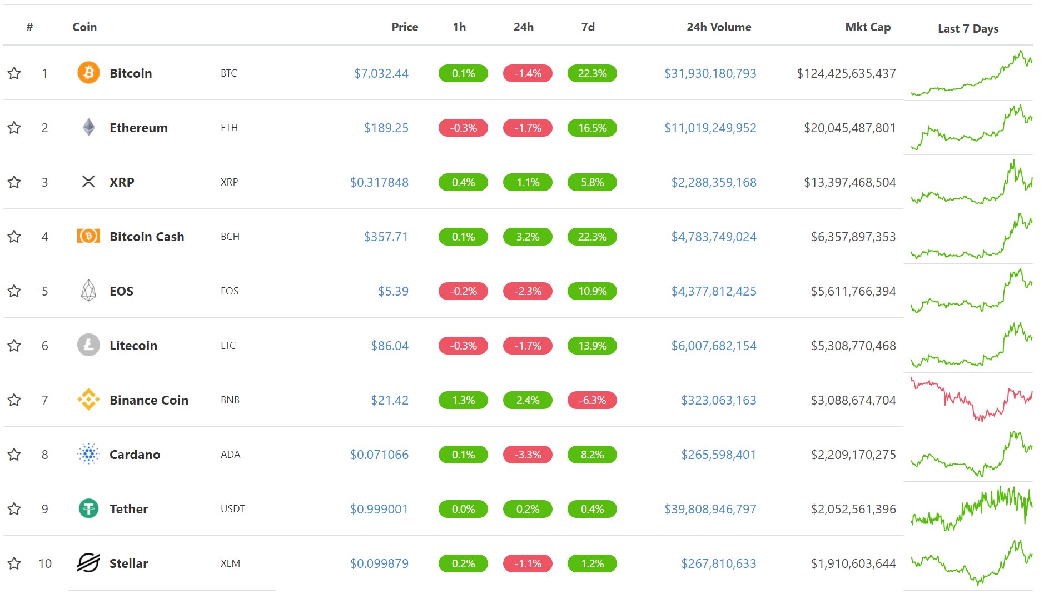Open Bitcoin's 7-day sparkline chart

[x=971, y=73]
